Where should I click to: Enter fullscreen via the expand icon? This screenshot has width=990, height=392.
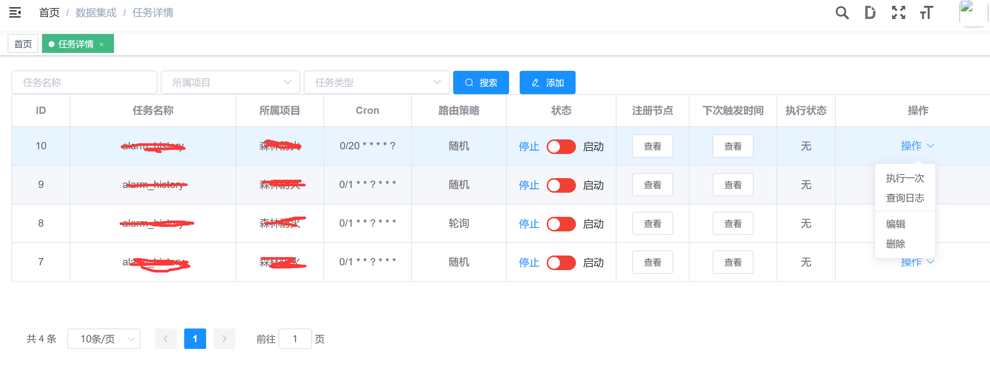898,13
